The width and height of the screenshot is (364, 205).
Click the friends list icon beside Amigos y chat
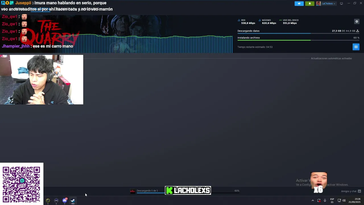click(x=359, y=191)
